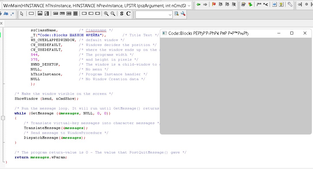Click the bold C toolbar icon
Image resolution: width=313 pixels, height=169 pixels.
point(128,14)
